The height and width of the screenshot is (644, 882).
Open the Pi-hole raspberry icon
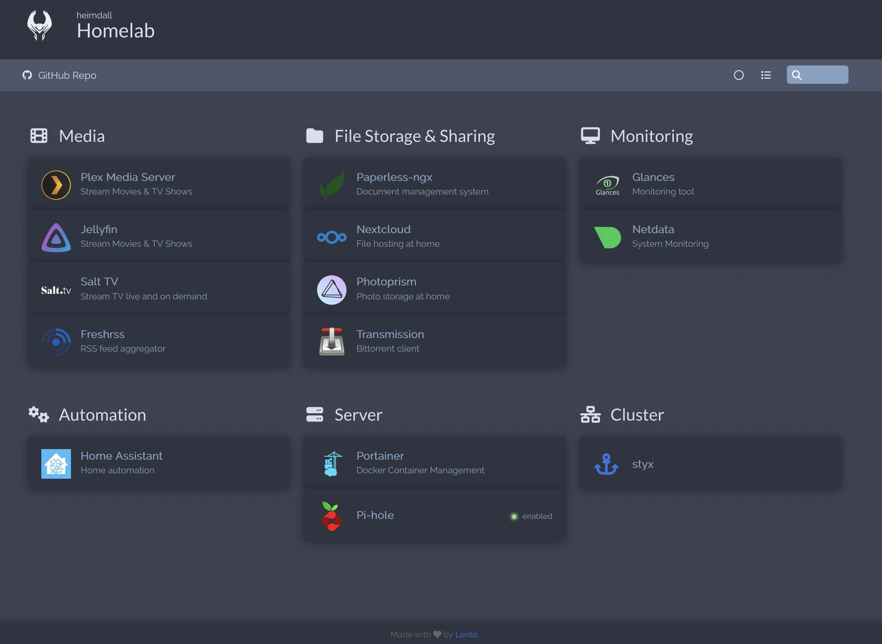(331, 516)
